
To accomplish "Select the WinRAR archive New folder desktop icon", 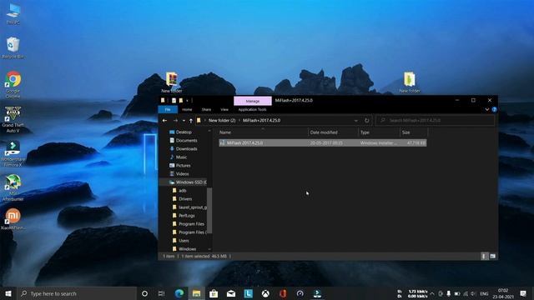I will click(172, 82).
